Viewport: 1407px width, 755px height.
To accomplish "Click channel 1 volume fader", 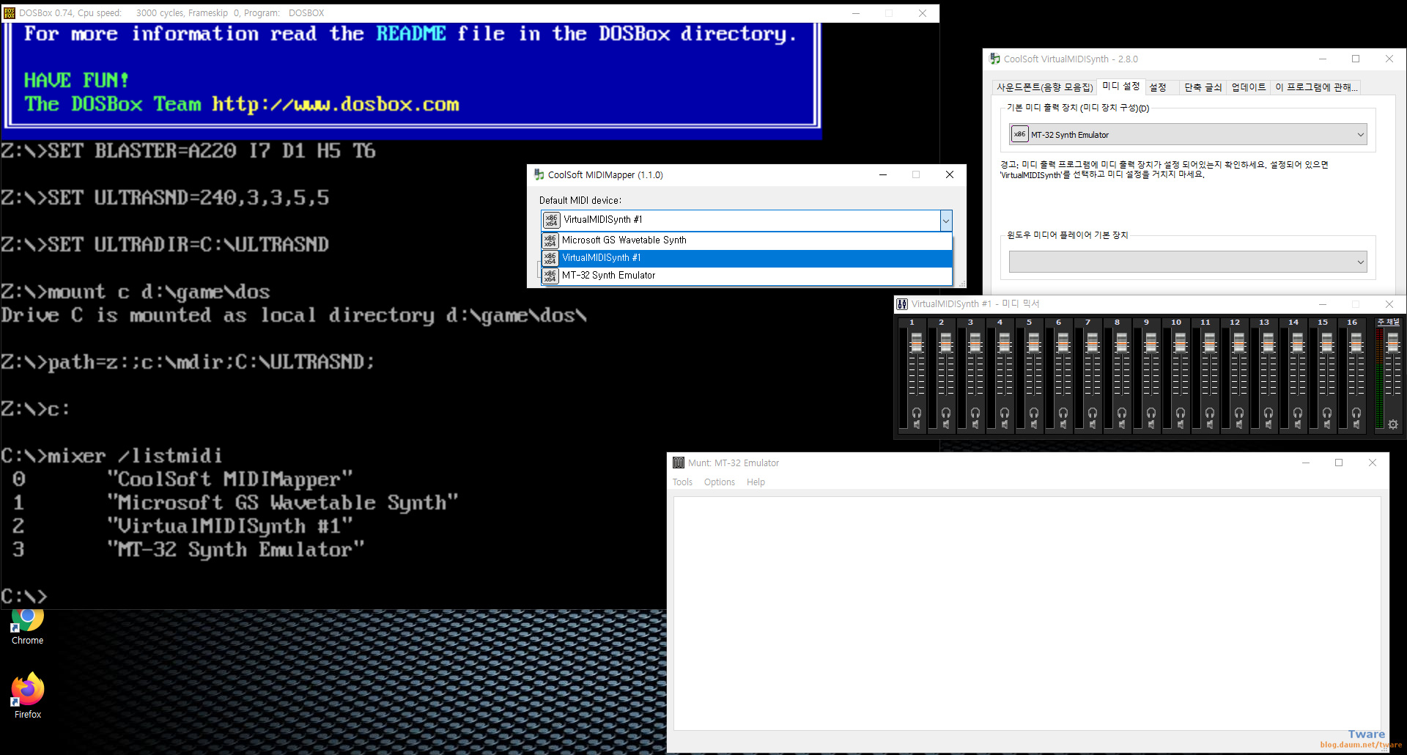I will [x=917, y=342].
